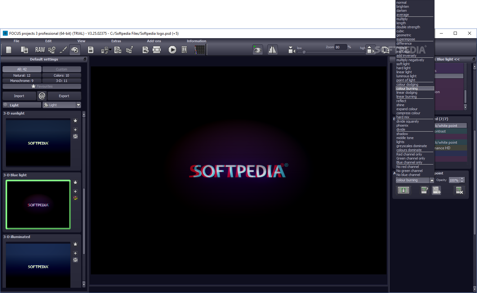Click the layer with curved arrow icon

pyautogui.click(x=424, y=190)
